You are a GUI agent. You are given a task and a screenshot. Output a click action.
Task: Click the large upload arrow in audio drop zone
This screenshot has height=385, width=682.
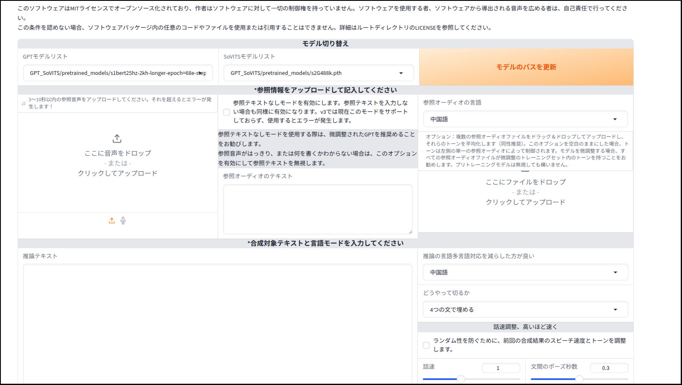point(117,139)
